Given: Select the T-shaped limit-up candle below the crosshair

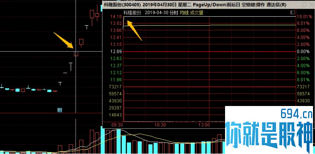Looking at the screenshot, I should pos(70,67).
